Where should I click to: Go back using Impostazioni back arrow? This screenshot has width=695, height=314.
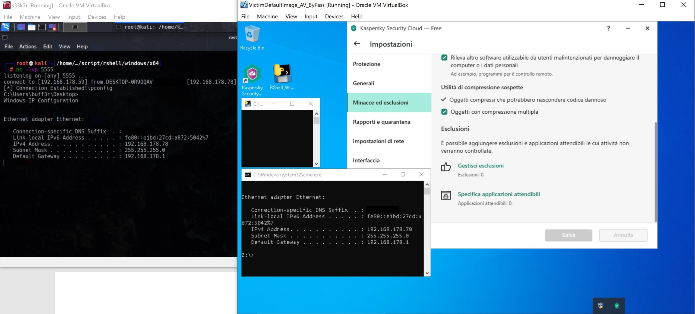pyautogui.click(x=357, y=44)
